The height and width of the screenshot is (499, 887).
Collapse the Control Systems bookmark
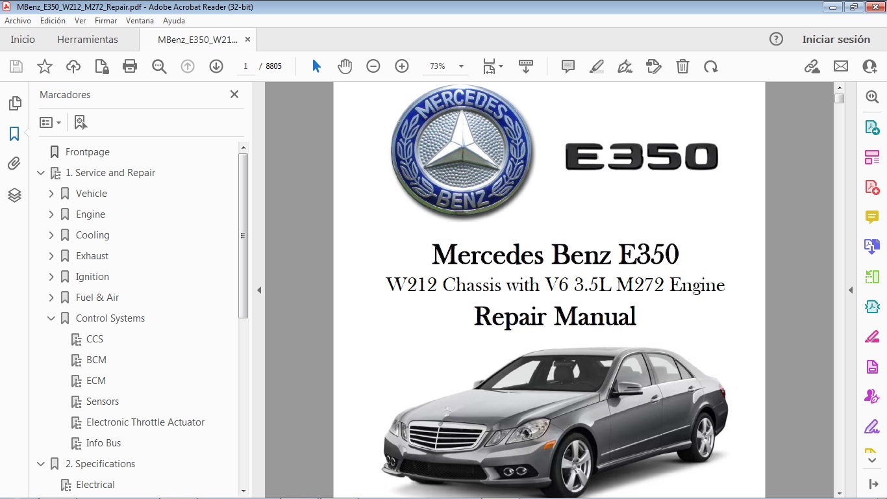[51, 318]
